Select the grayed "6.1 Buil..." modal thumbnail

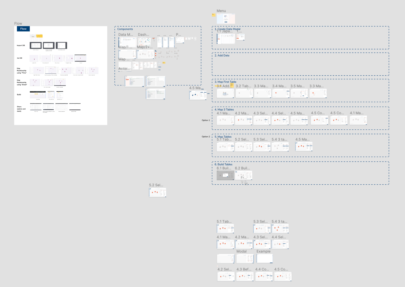coord(225,175)
